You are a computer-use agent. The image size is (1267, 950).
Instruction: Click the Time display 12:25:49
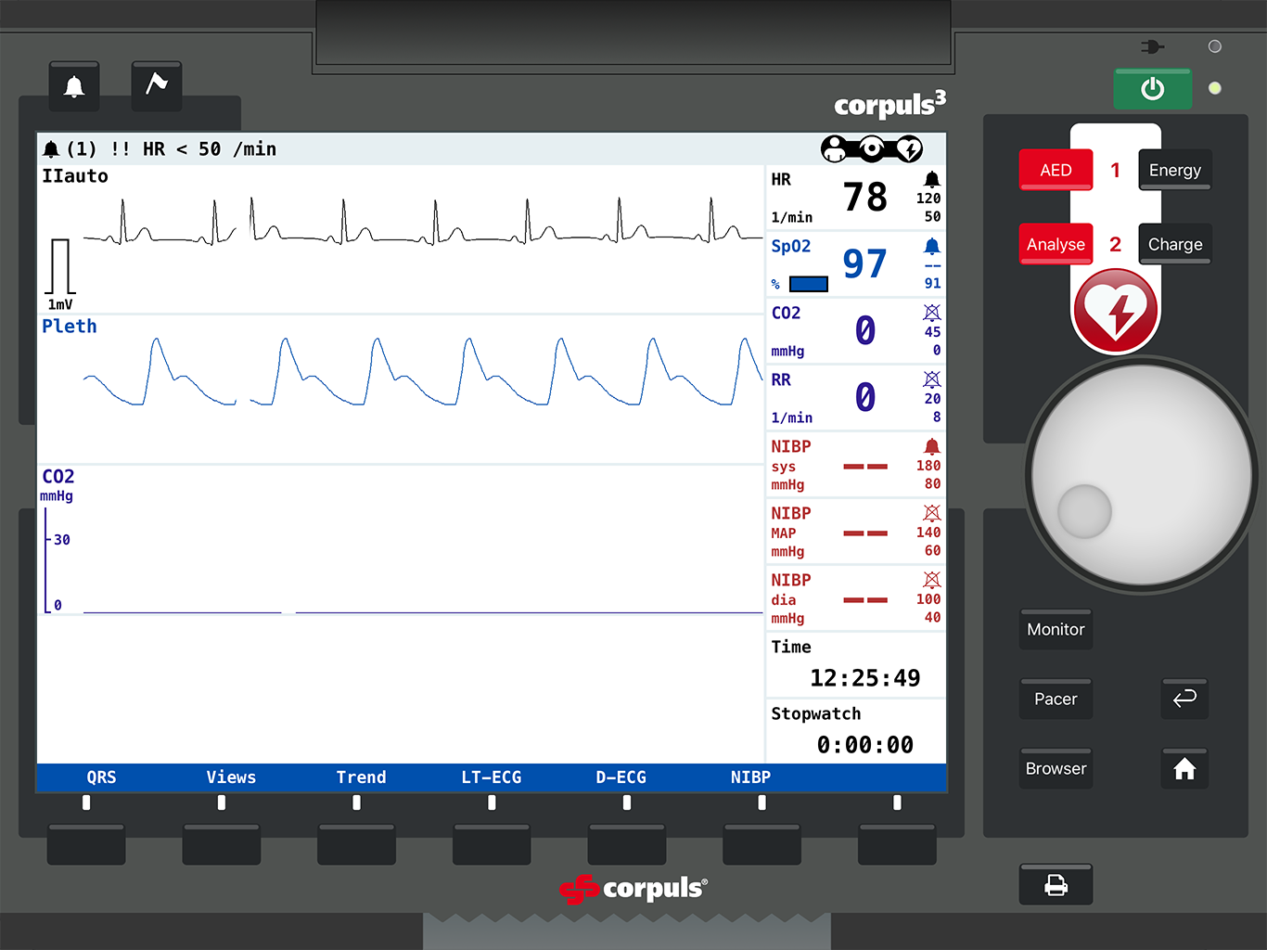click(x=865, y=678)
